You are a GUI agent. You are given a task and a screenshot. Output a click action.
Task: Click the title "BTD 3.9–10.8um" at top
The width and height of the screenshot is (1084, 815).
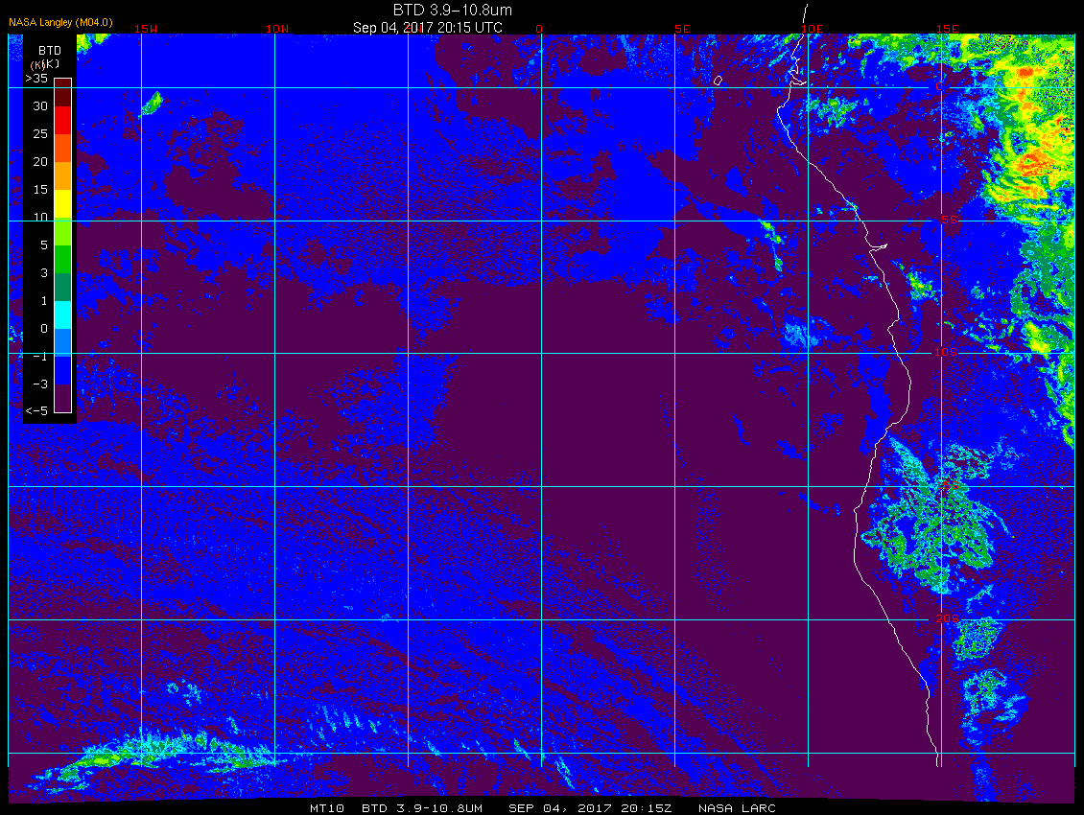pos(452,10)
